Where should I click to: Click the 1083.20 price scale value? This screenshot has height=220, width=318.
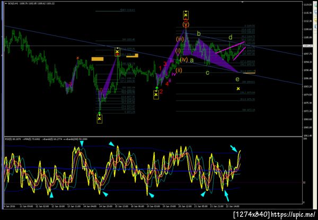(307, 86)
